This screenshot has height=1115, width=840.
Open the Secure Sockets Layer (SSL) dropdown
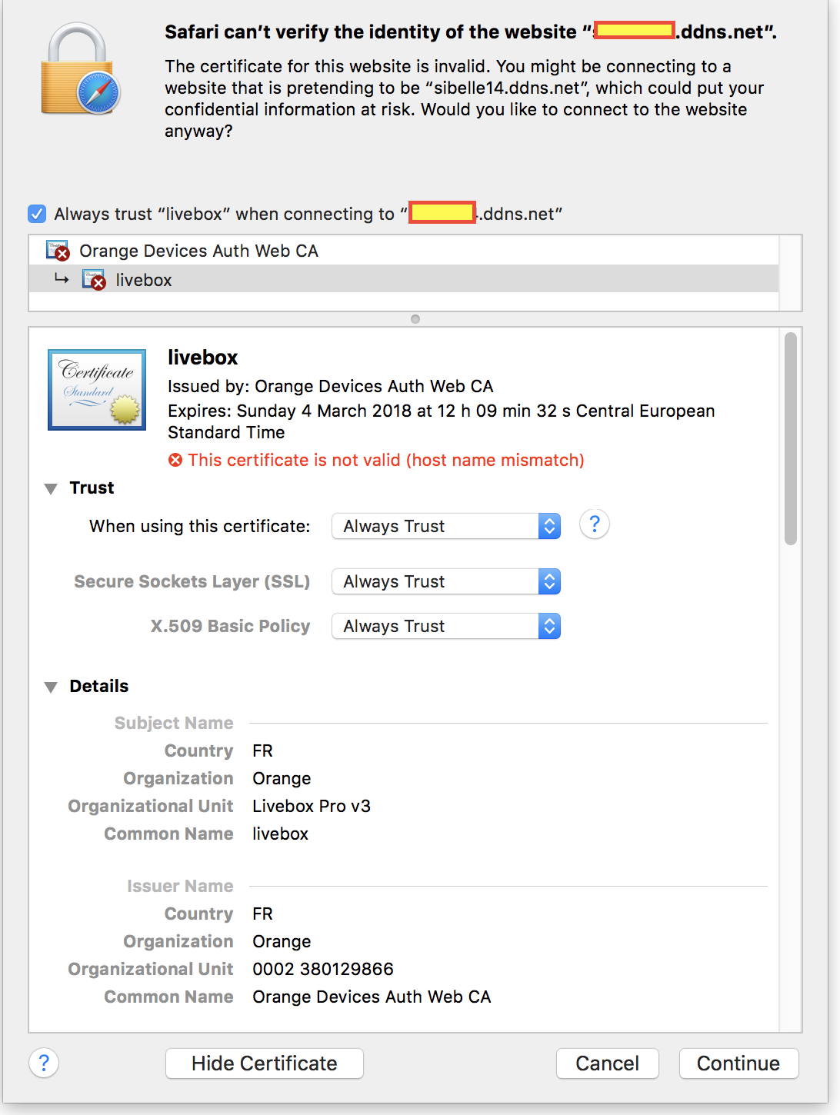pyautogui.click(x=445, y=581)
